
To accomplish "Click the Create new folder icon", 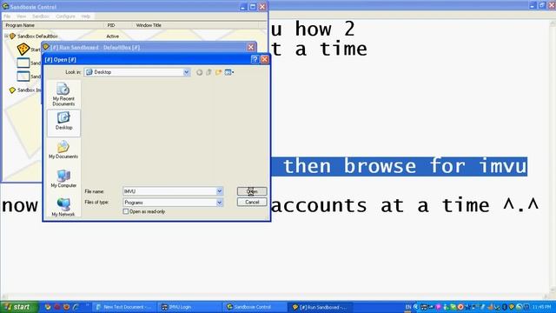I will click(218, 72).
